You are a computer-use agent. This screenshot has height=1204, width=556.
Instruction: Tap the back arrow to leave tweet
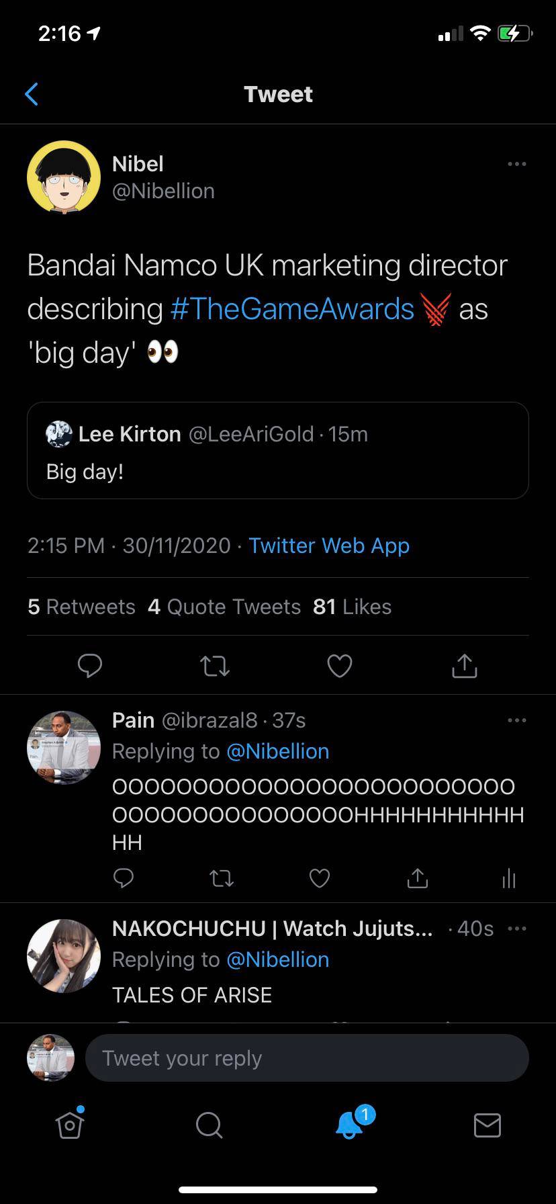(32, 94)
